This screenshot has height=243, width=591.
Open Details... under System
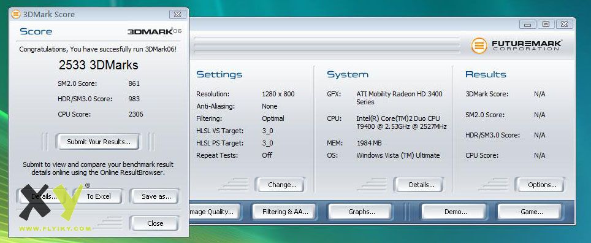point(419,185)
